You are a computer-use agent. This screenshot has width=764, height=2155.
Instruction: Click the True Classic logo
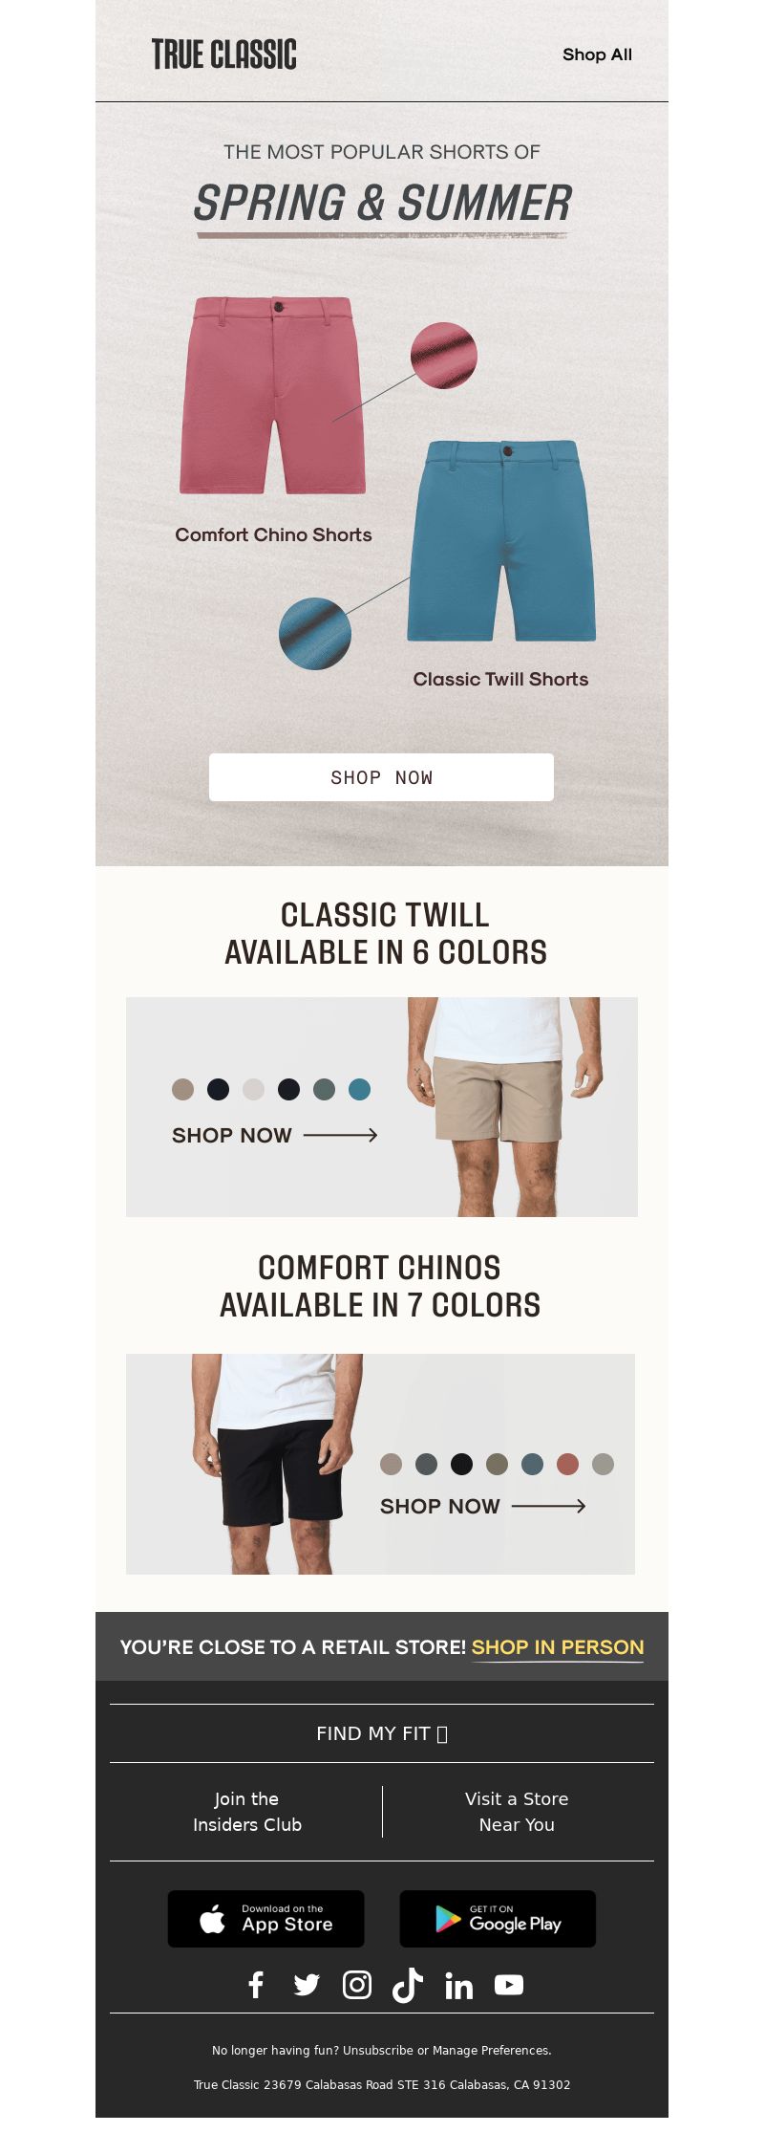click(x=224, y=54)
